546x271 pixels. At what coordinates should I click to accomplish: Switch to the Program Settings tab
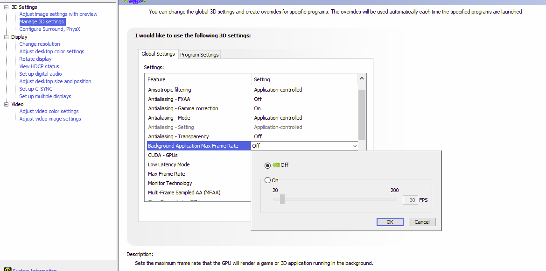pos(200,55)
